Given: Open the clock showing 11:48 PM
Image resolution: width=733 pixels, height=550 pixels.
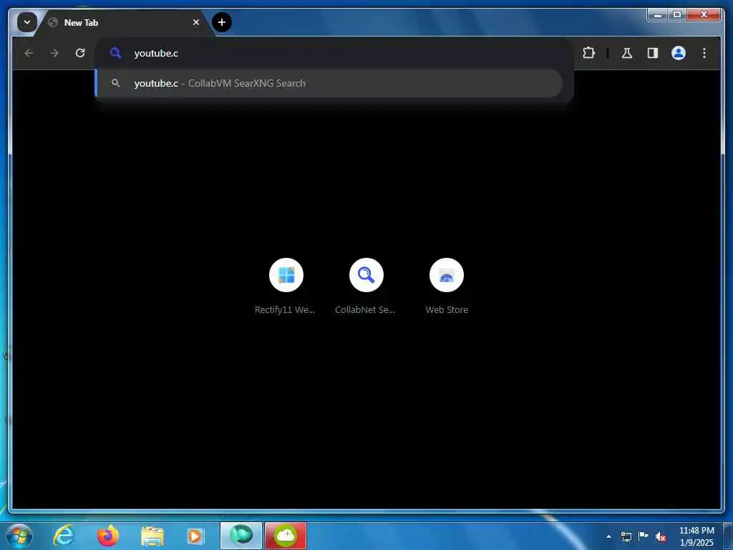Looking at the screenshot, I should pyautogui.click(x=696, y=536).
